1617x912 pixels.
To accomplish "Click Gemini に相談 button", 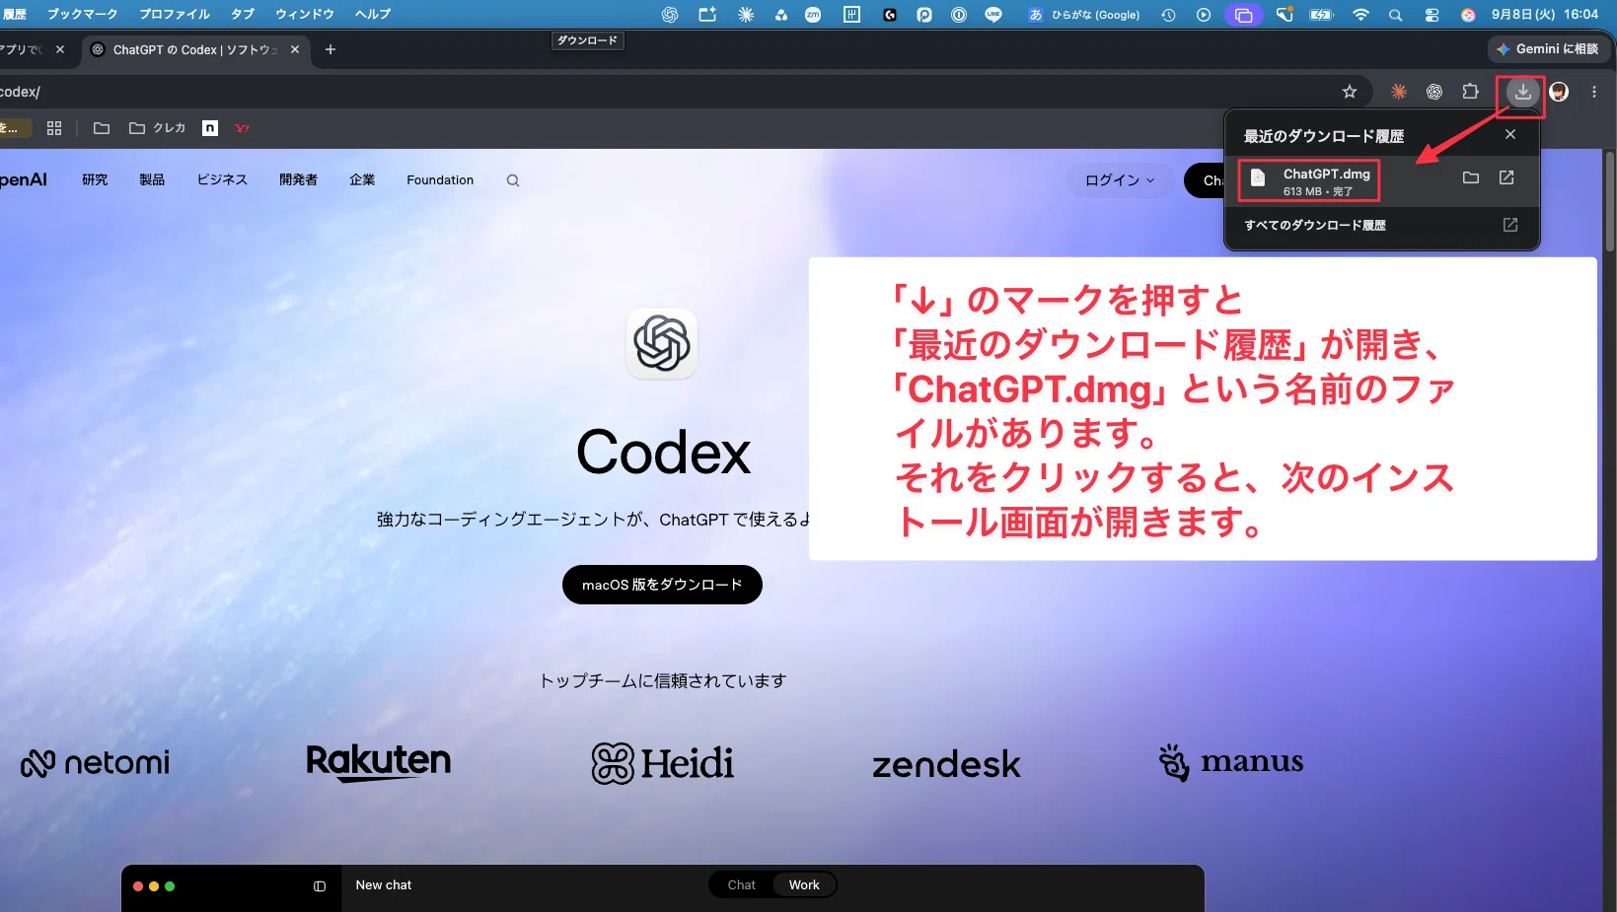I will tap(1548, 48).
